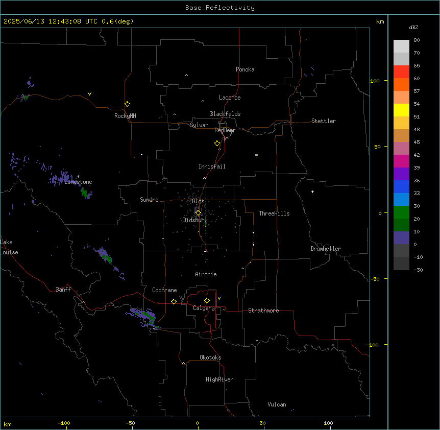The image size is (440, 430).
Task: Select the Okotoks label
Action: [x=210, y=357]
